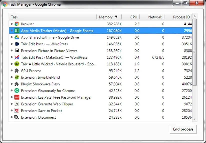Click the LastPass red extension icon
The image size is (206, 143).
click(17, 97)
